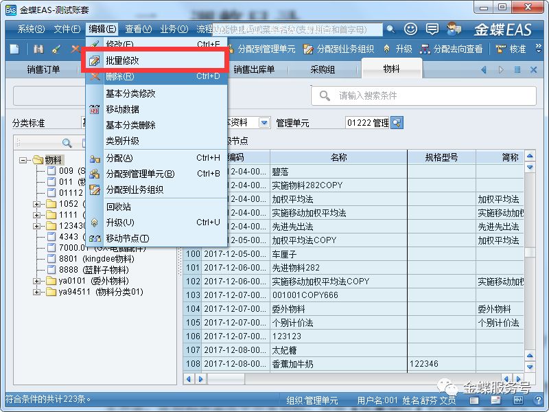Click toolbar 分配去向查看 button
The image size is (549, 412).
(452, 49)
